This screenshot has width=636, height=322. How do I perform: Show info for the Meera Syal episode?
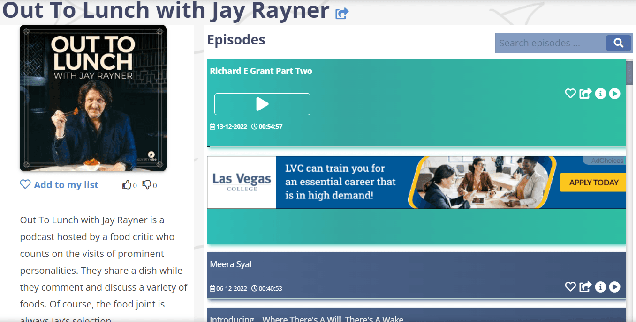(600, 286)
